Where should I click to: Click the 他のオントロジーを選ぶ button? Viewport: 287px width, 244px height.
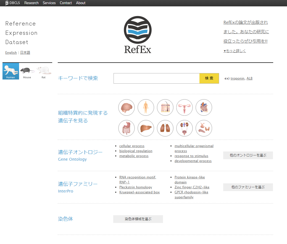point(248,155)
